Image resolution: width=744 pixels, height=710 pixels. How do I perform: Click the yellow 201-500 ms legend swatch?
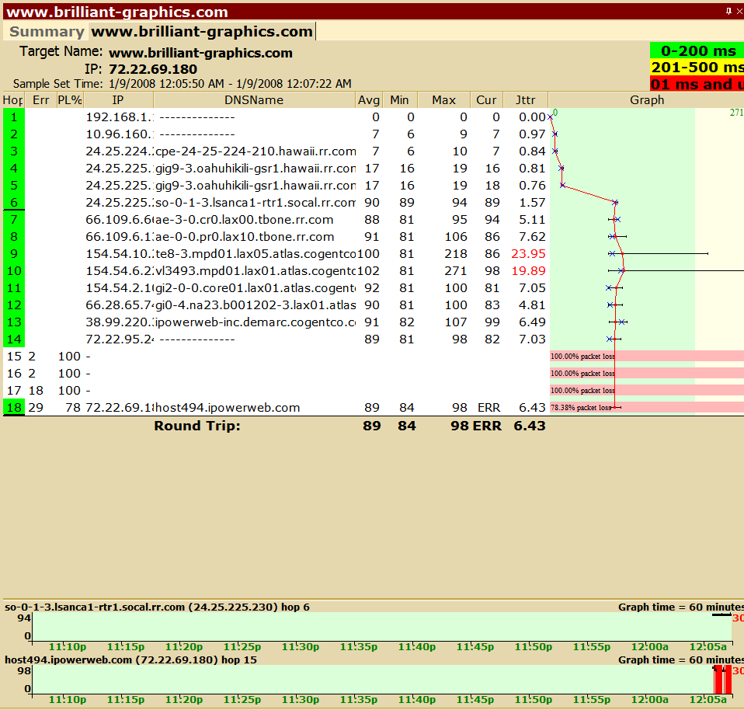[x=697, y=68]
